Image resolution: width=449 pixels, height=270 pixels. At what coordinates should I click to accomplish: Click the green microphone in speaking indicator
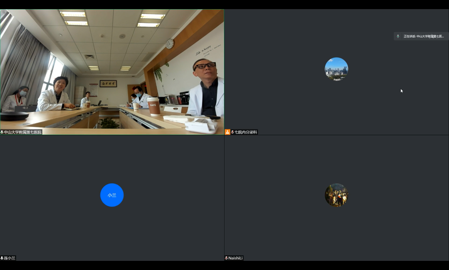pos(398,36)
